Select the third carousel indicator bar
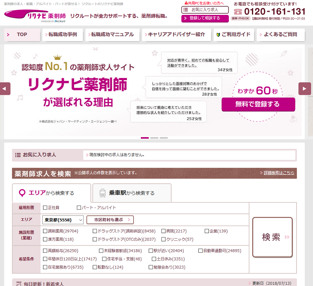The width and height of the screenshot is (313, 286). click(164, 138)
